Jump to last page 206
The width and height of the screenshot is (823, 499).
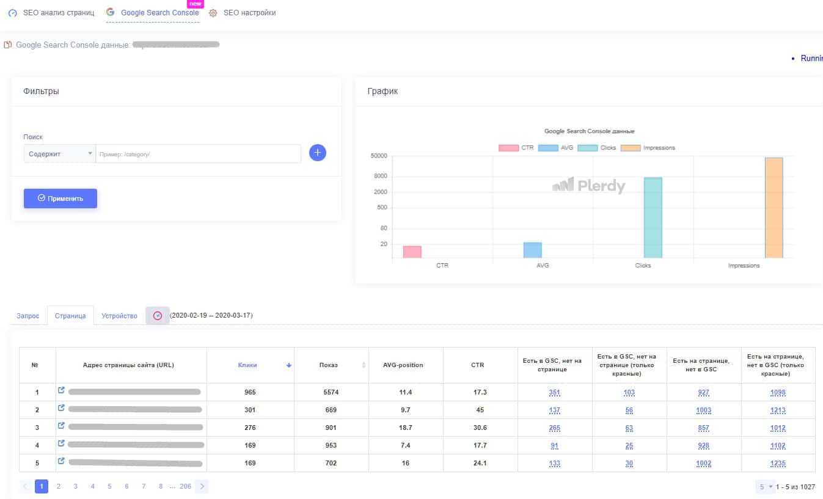pyautogui.click(x=185, y=487)
